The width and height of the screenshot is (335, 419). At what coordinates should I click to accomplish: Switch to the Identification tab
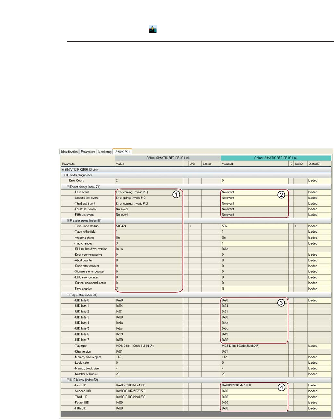click(69, 152)
